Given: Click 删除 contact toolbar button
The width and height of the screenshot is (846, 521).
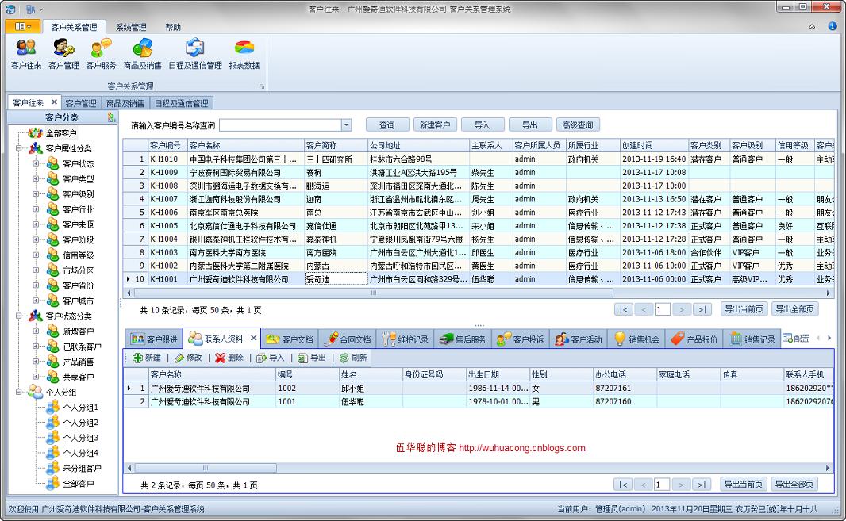Looking at the screenshot, I should 229,358.
